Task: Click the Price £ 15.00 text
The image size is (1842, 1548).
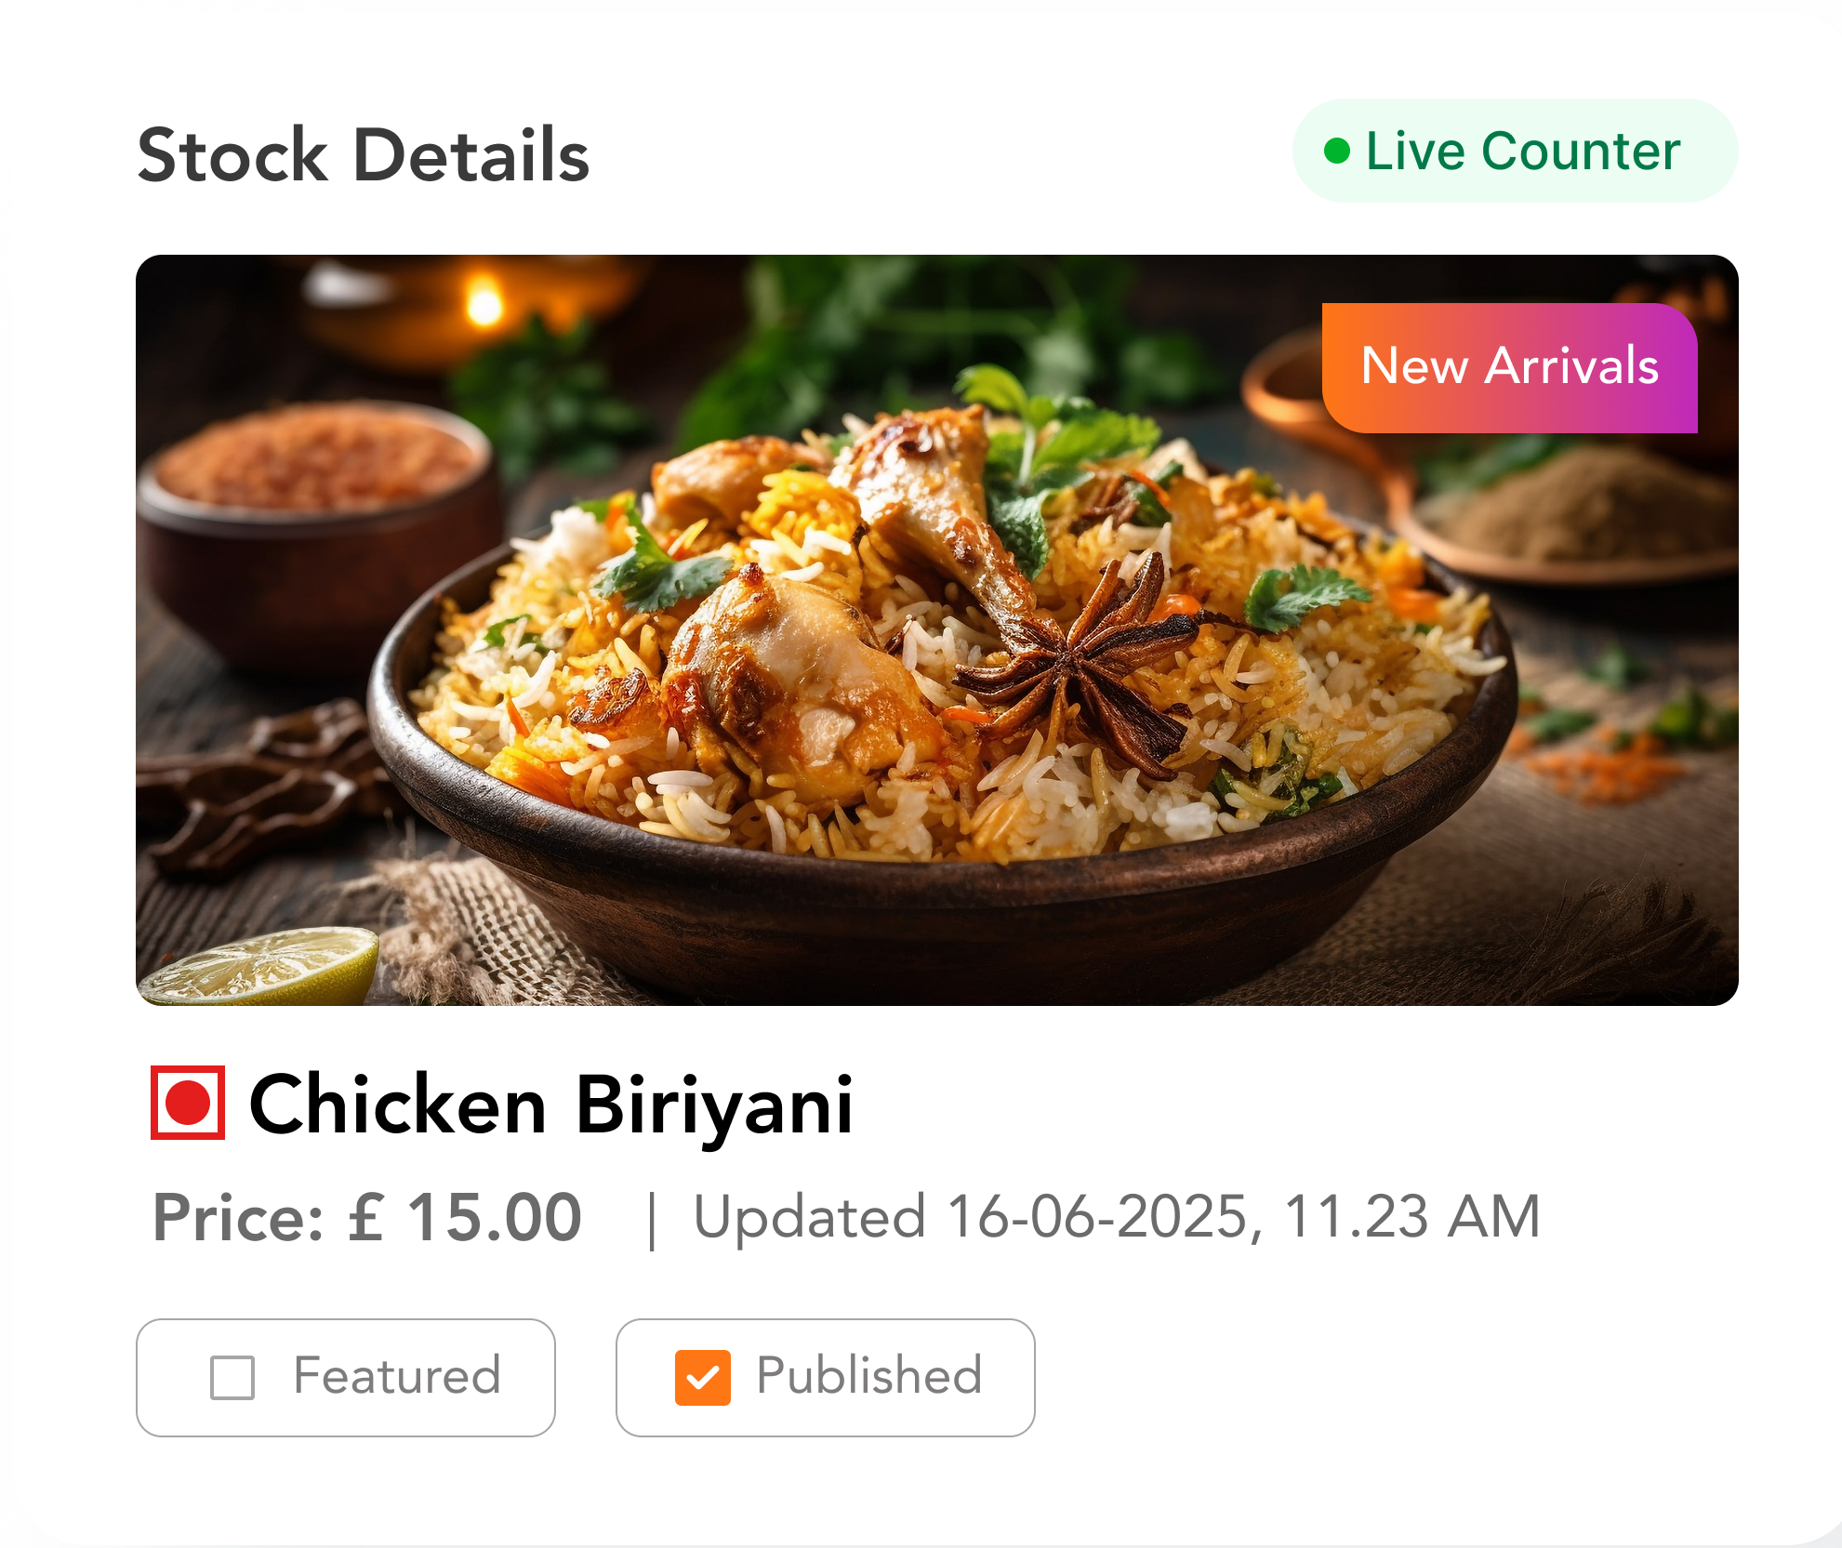Action: [x=367, y=1217]
